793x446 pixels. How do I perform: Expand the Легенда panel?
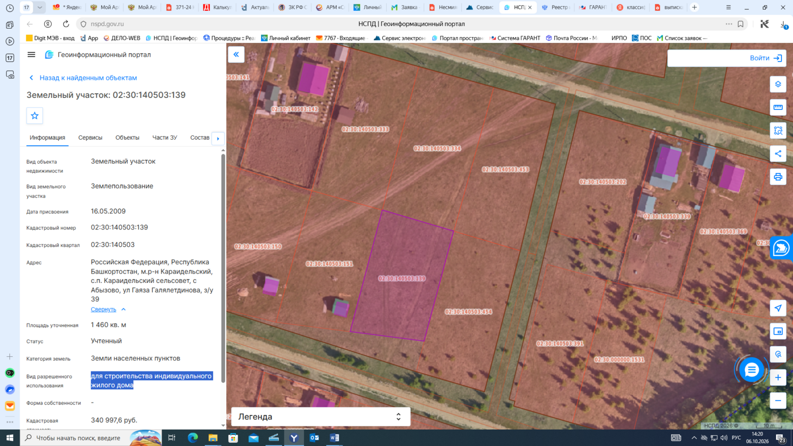coord(321,417)
